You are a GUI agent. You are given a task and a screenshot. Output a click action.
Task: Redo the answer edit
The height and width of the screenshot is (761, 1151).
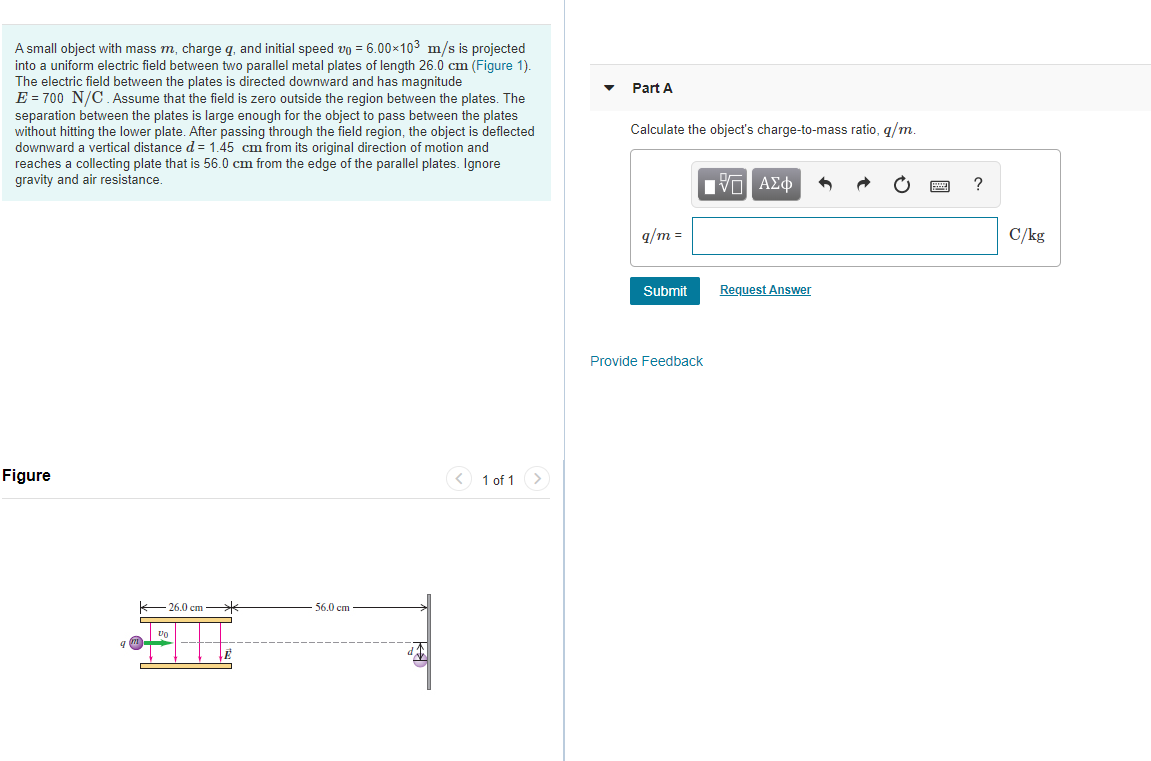(x=863, y=184)
